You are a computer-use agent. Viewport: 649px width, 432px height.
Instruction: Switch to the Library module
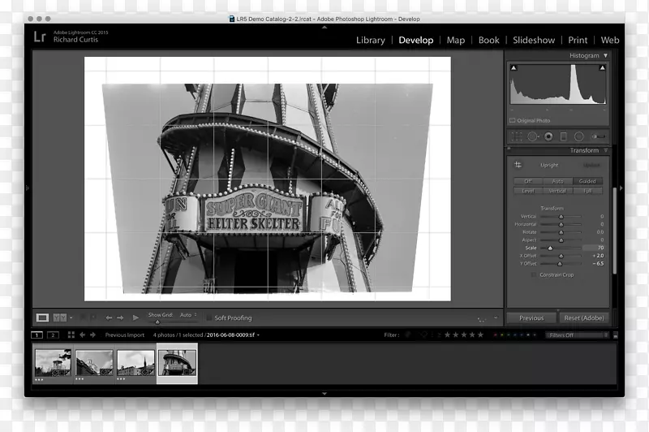(371, 40)
